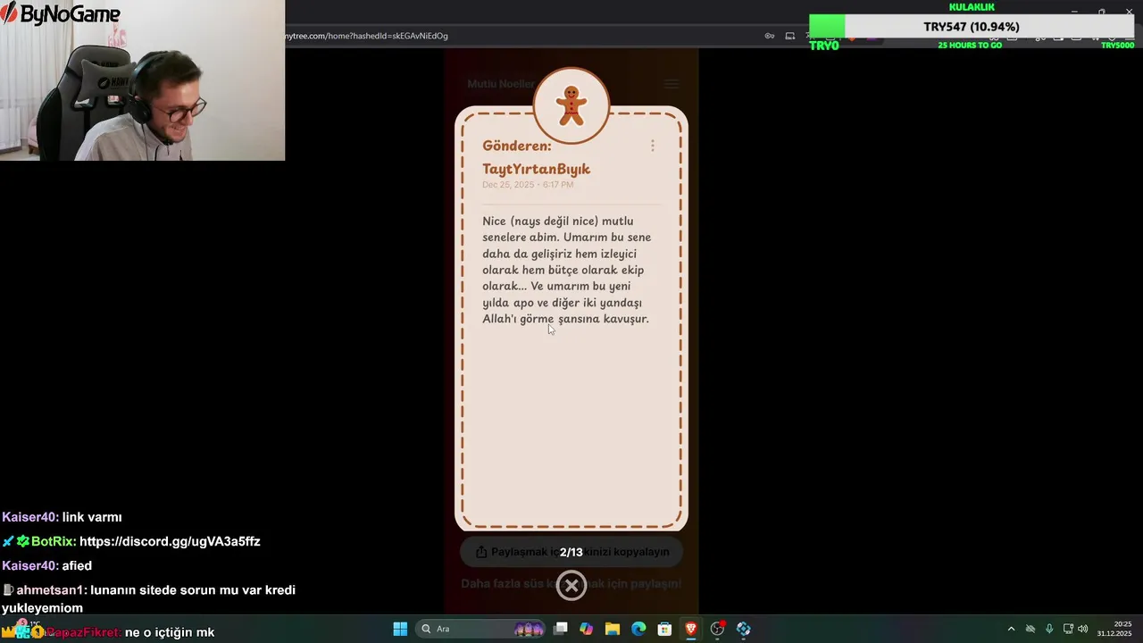Click the Gönderen label on card
The width and height of the screenshot is (1143, 643).
tap(517, 146)
